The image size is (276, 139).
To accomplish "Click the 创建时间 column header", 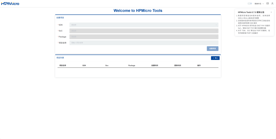I will [155, 65].
